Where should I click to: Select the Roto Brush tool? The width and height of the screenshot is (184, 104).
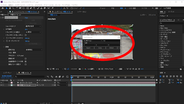coord(49,8)
